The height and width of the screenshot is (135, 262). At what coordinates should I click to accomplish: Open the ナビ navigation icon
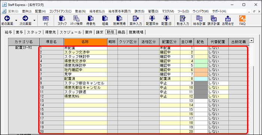click(x=46, y=18)
